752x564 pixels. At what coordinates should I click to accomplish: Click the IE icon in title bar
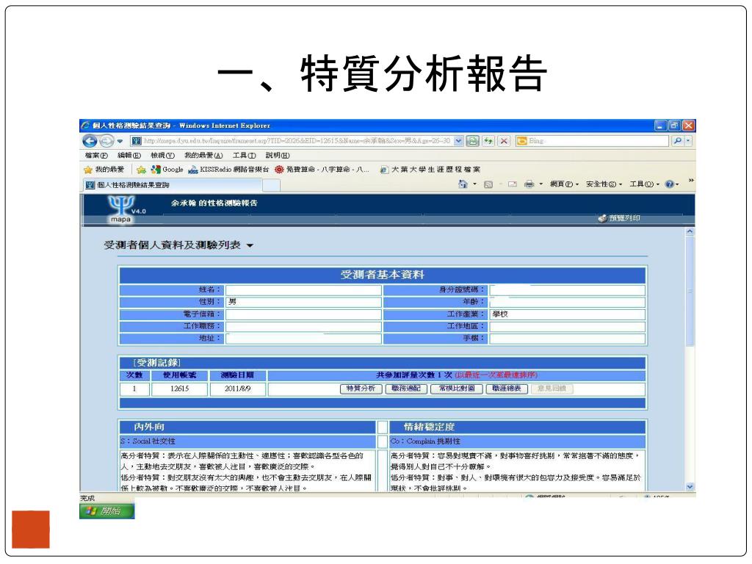85,126
